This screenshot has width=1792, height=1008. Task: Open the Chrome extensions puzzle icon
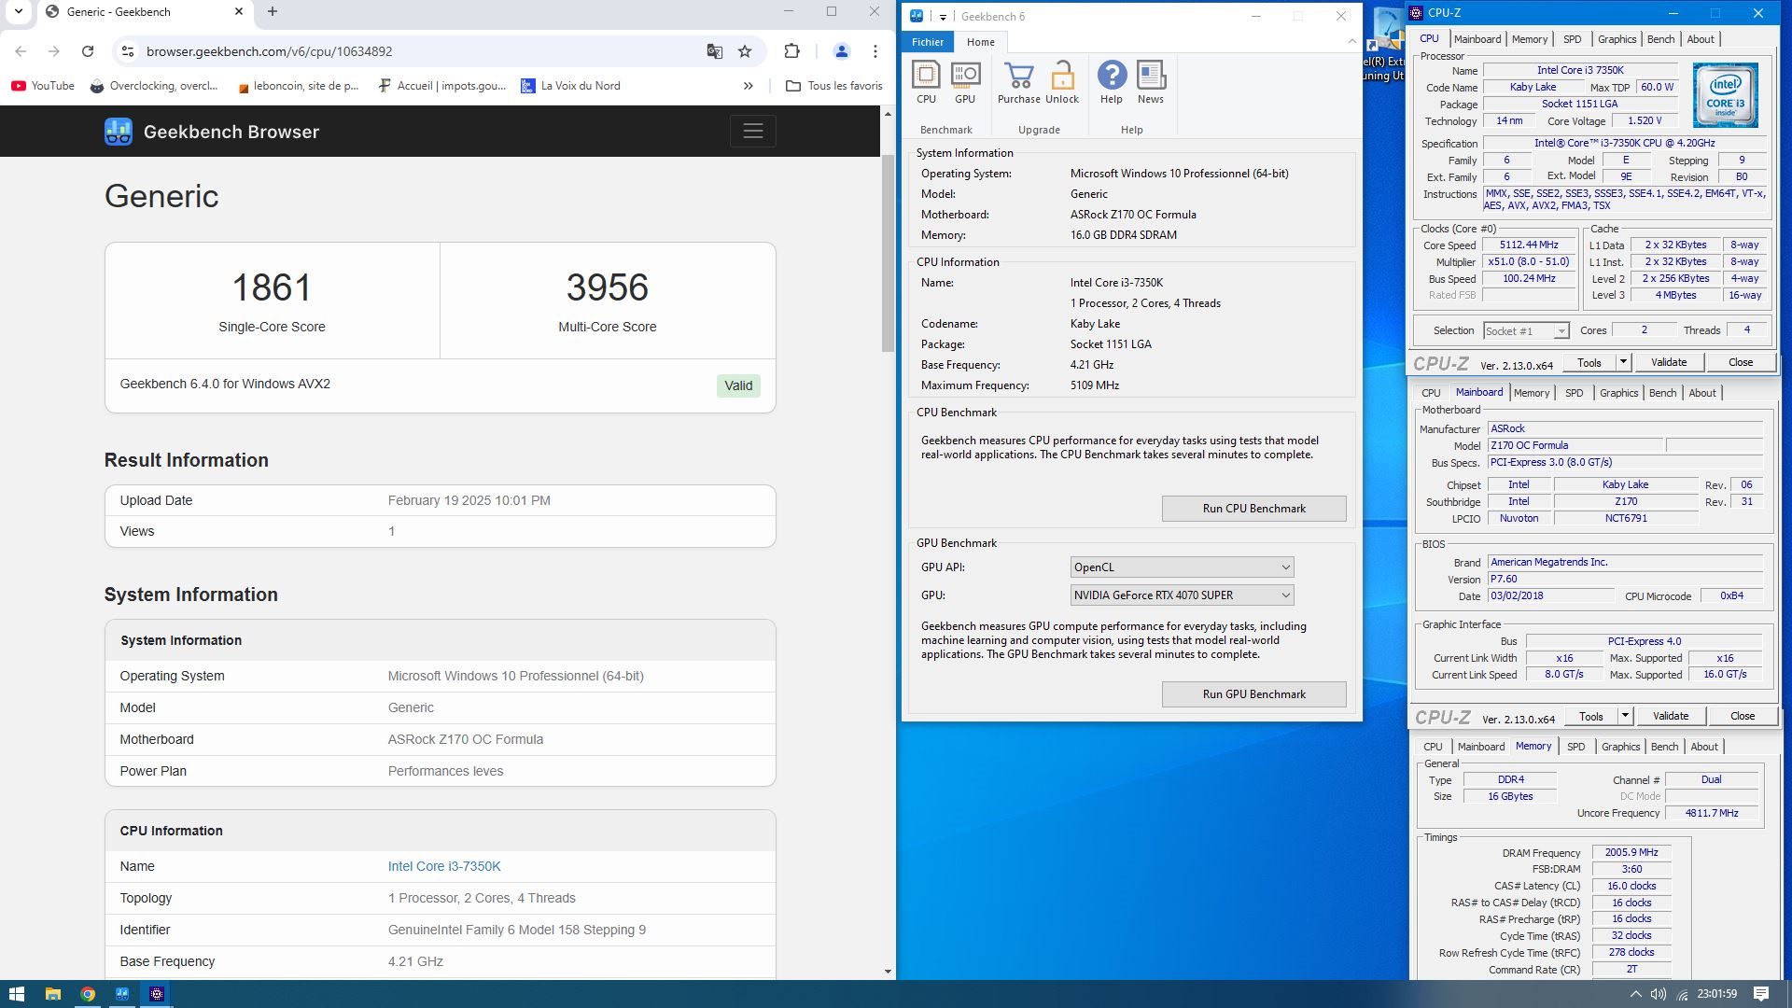tap(791, 51)
